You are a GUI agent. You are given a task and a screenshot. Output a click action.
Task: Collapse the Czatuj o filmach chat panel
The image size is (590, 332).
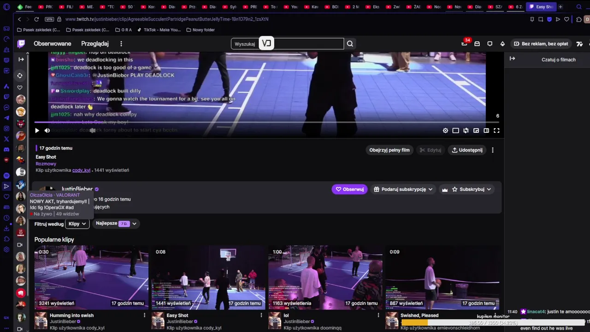[x=512, y=59]
